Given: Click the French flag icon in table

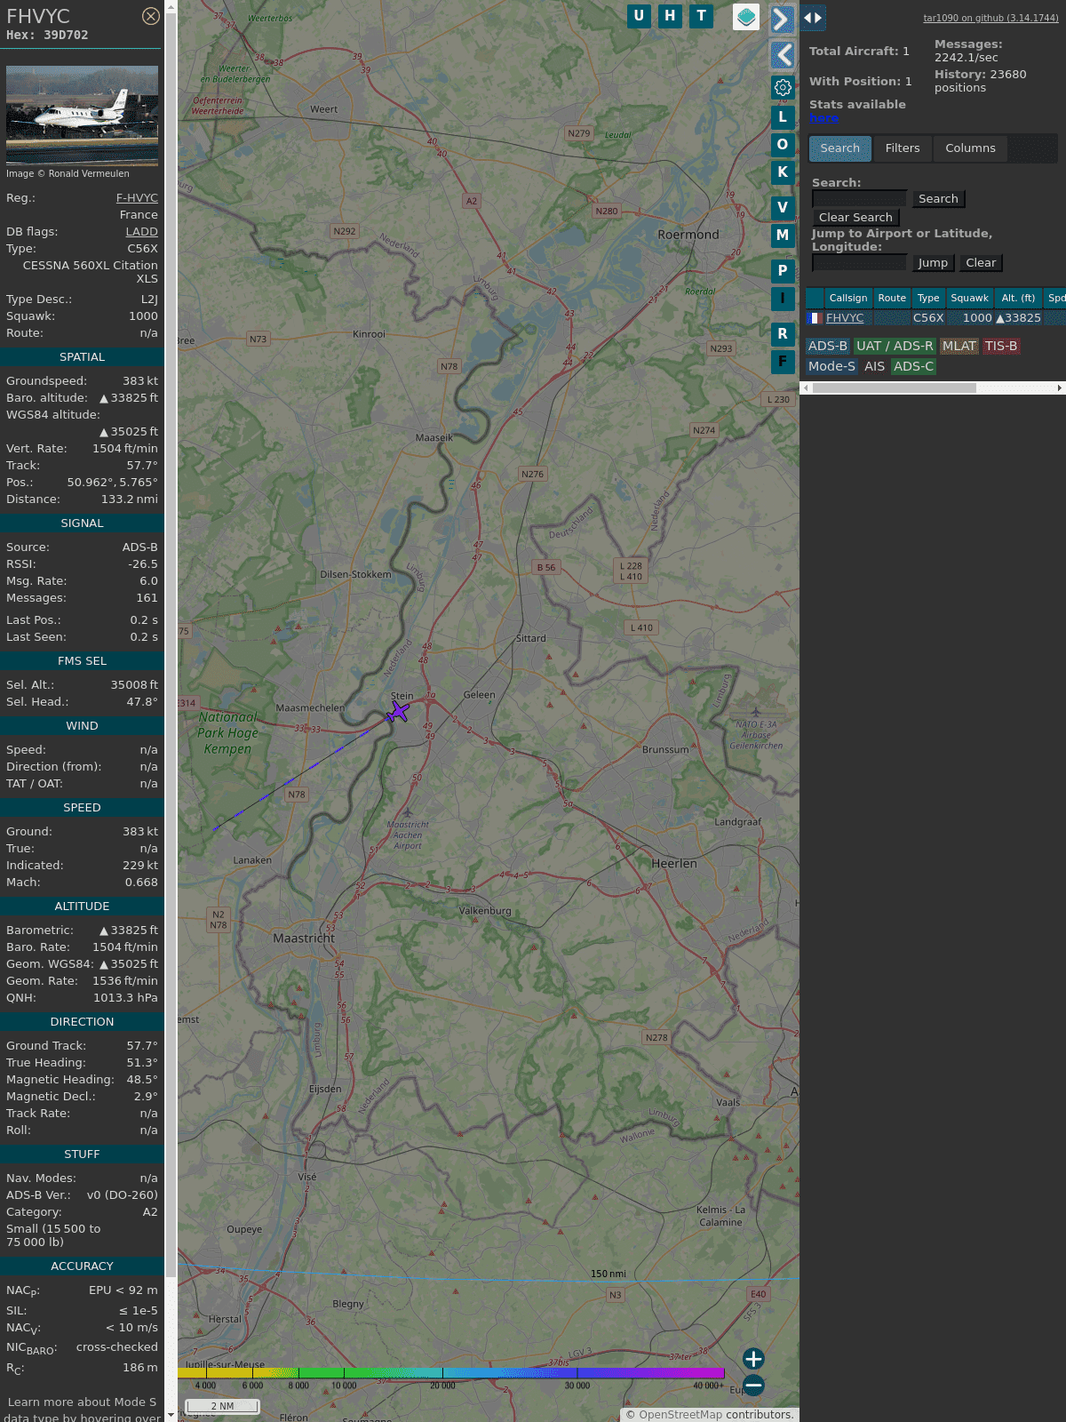Looking at the screenshot, I should (x=814, y=318).
